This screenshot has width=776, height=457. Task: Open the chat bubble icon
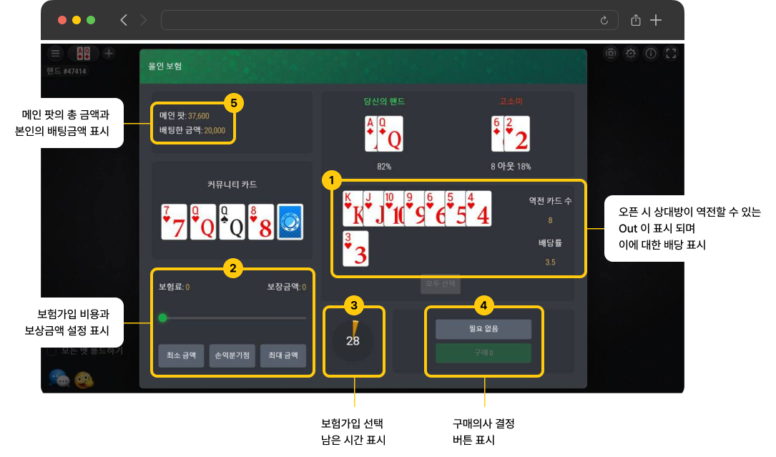pos(59,379)
